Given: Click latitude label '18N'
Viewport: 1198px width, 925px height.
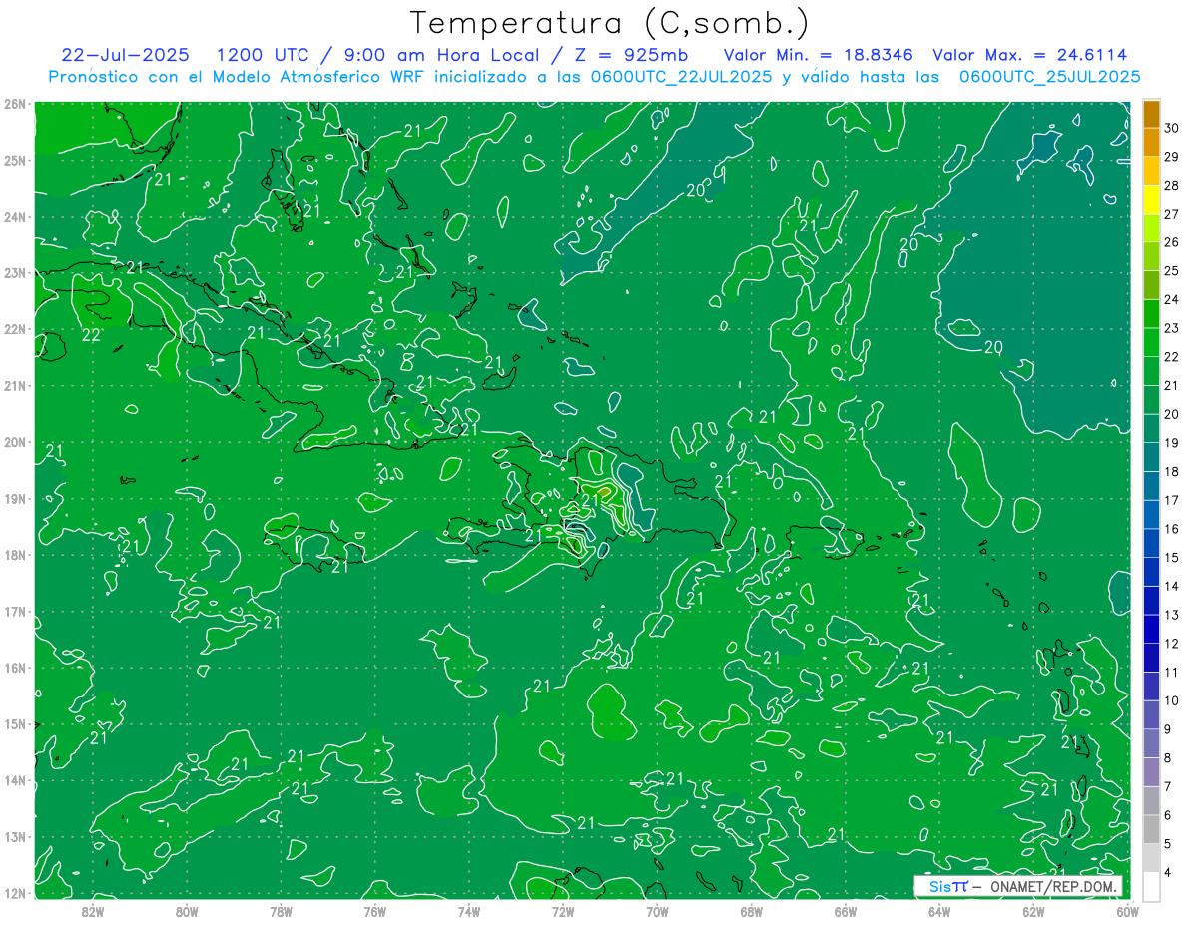Looking at the screenshot, I should tap(15, 555).
